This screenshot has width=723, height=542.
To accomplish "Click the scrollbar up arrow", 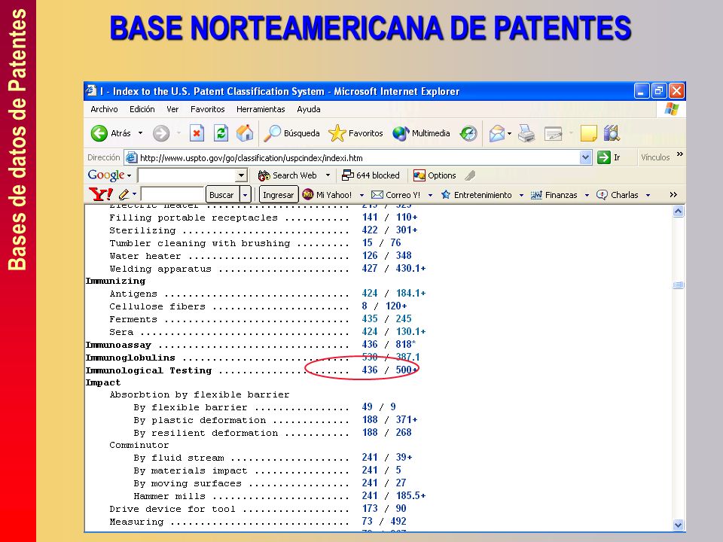I will [679, 211].
